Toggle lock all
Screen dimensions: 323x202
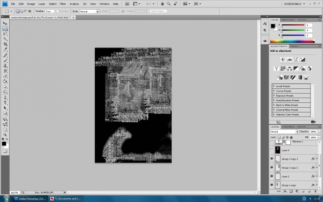click(x=291, y=137)
